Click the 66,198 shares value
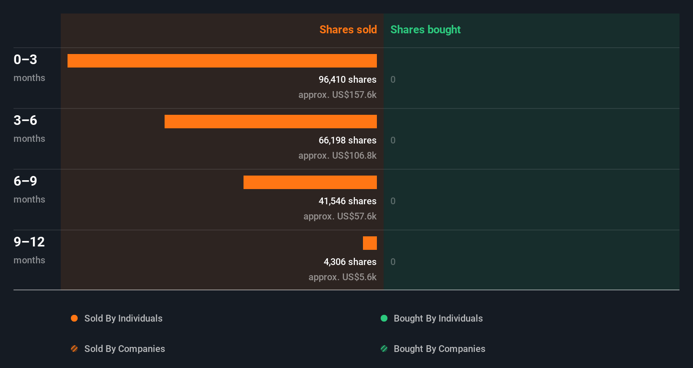 point(347,140)
